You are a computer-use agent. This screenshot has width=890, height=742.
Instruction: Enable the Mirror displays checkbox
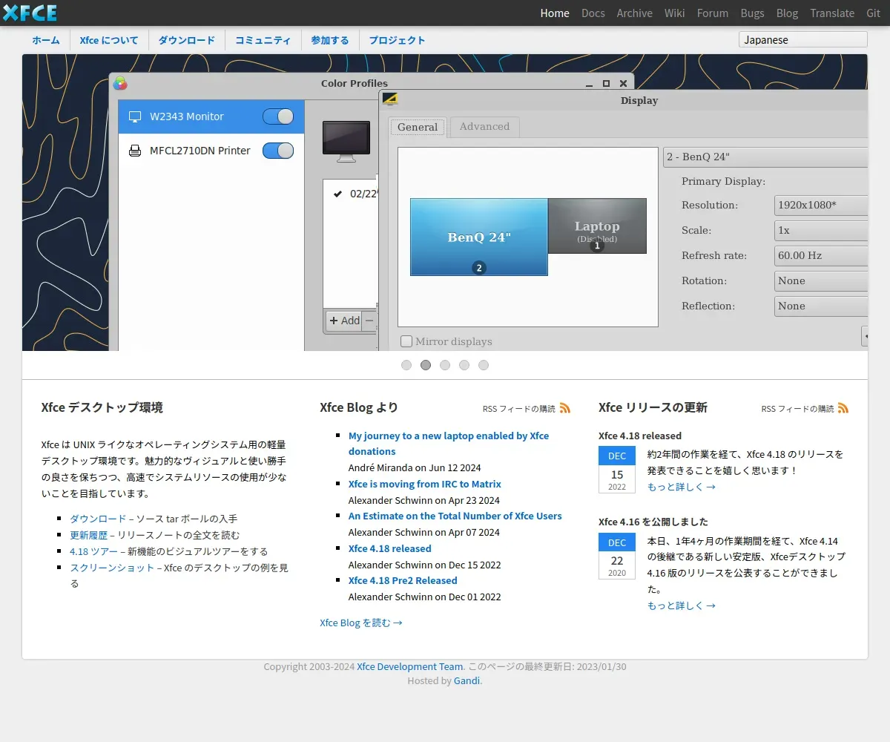tap(406, 341)
